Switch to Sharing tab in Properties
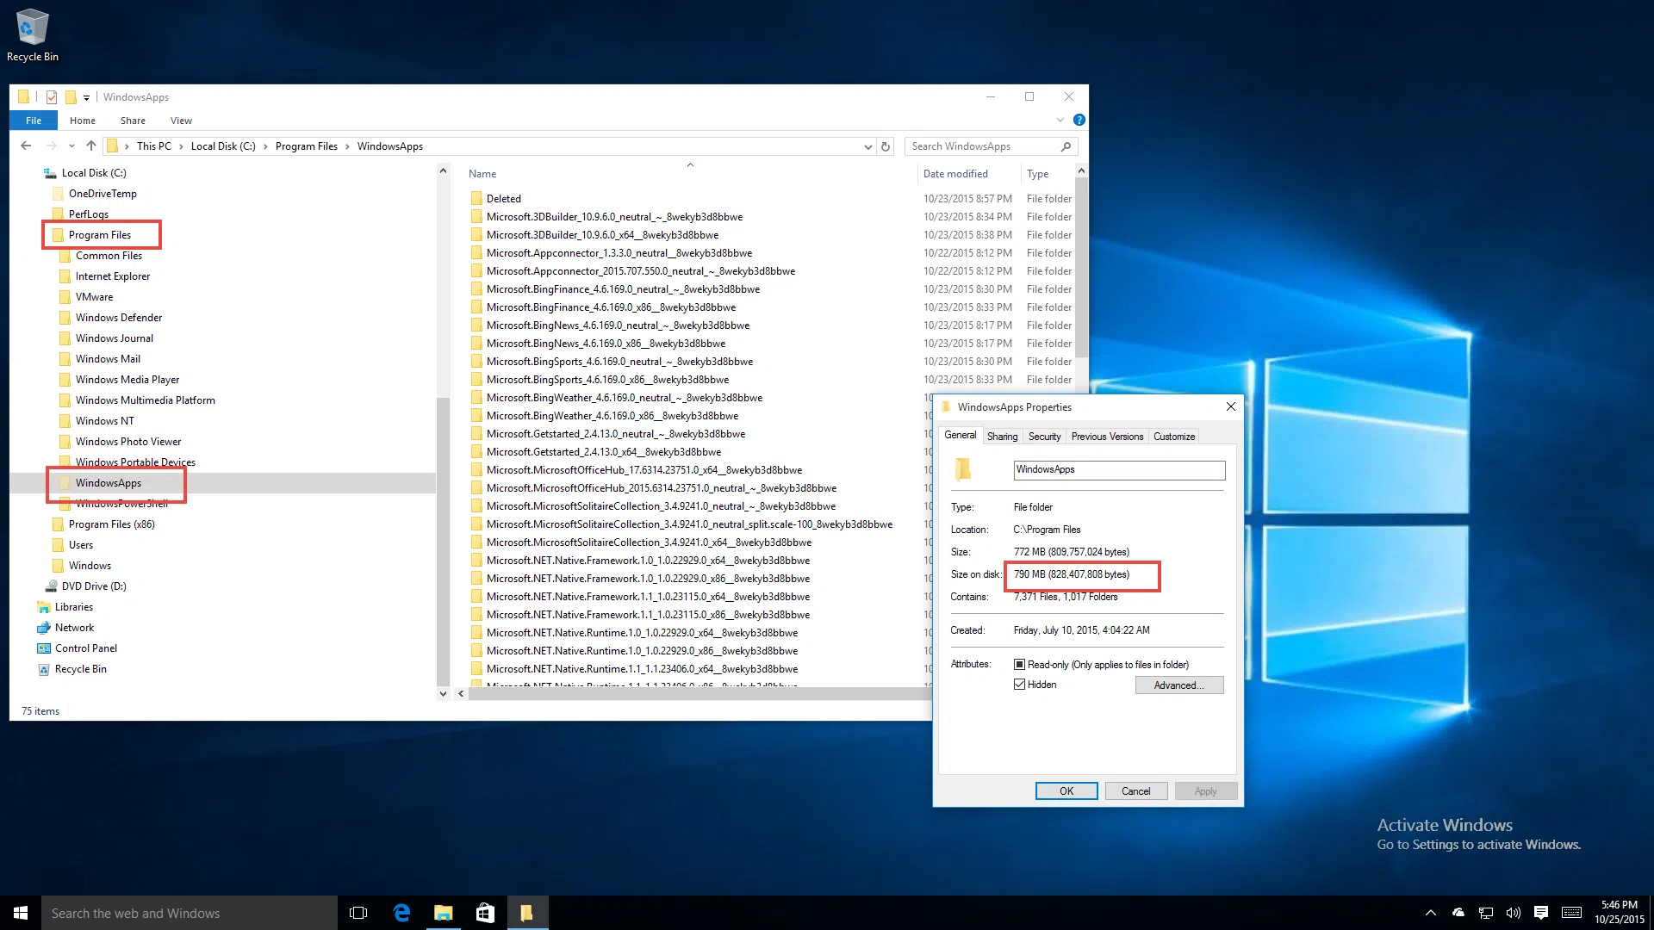 [1002, 437]
